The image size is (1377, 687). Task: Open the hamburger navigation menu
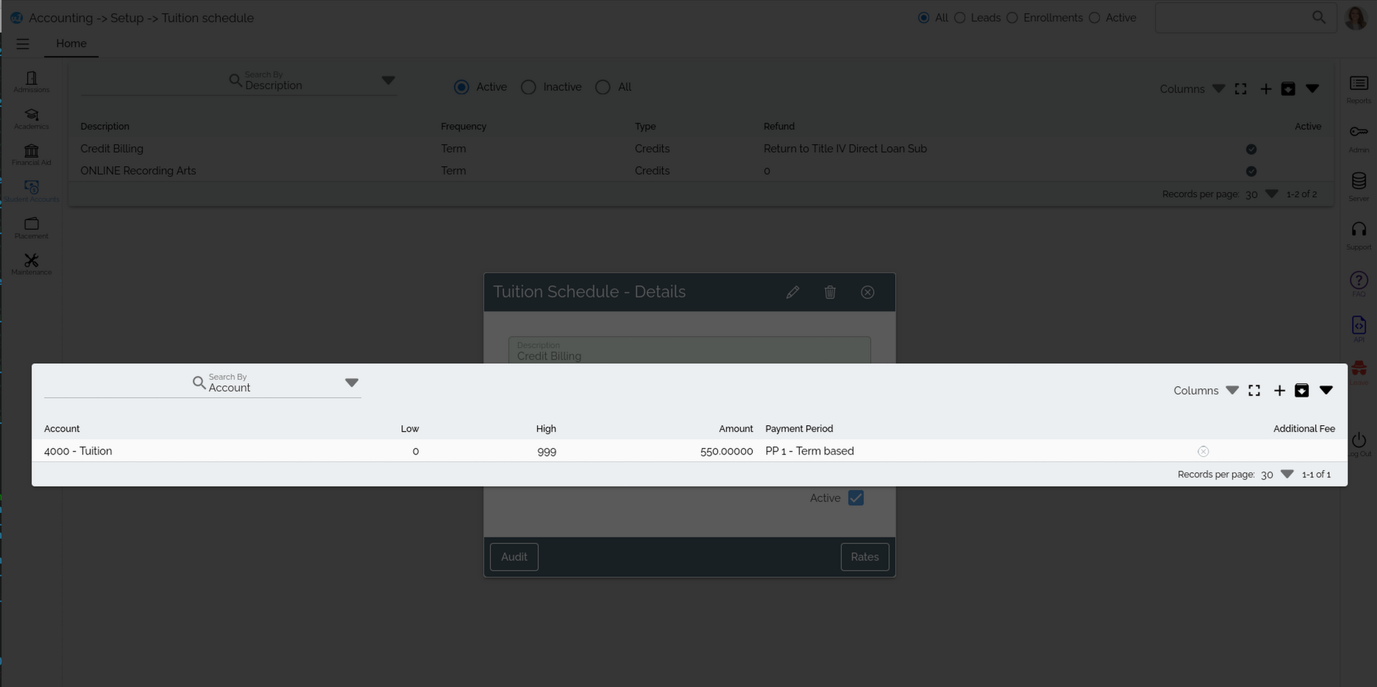(23, 43)
